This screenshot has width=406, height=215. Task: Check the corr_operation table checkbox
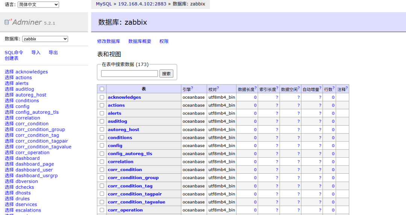pyautogui.click(x=102, y=210)
